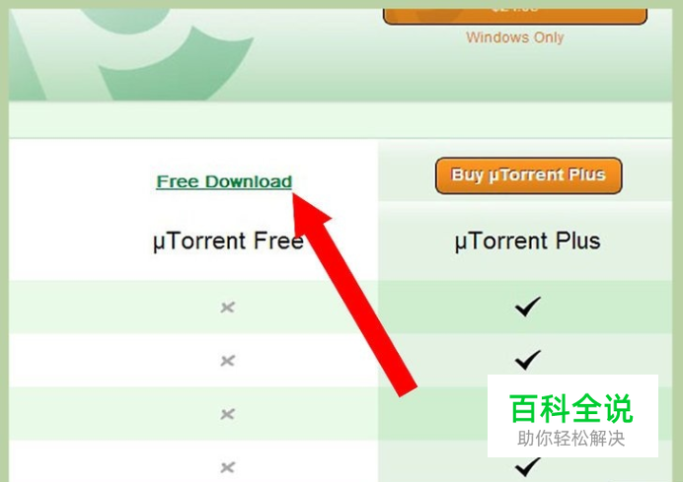This screenshot has width=683, height=482.
Task: Click the fourth gray X under µTorrent Free
Action: click(x=227, y=467)
